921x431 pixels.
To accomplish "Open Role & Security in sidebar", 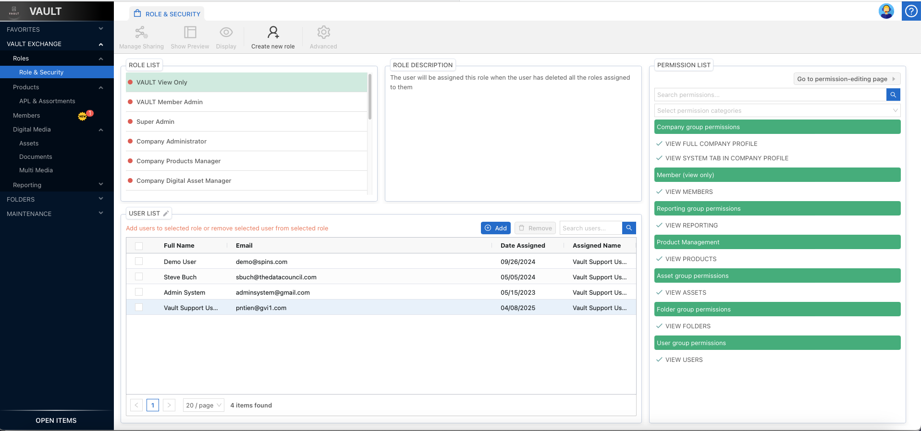I will [x=57, y=72].
